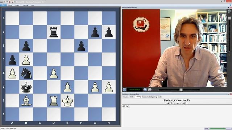Screen dimensions: 232x130
Task: Switch to the Table tab
Action: tap(132, 97)
